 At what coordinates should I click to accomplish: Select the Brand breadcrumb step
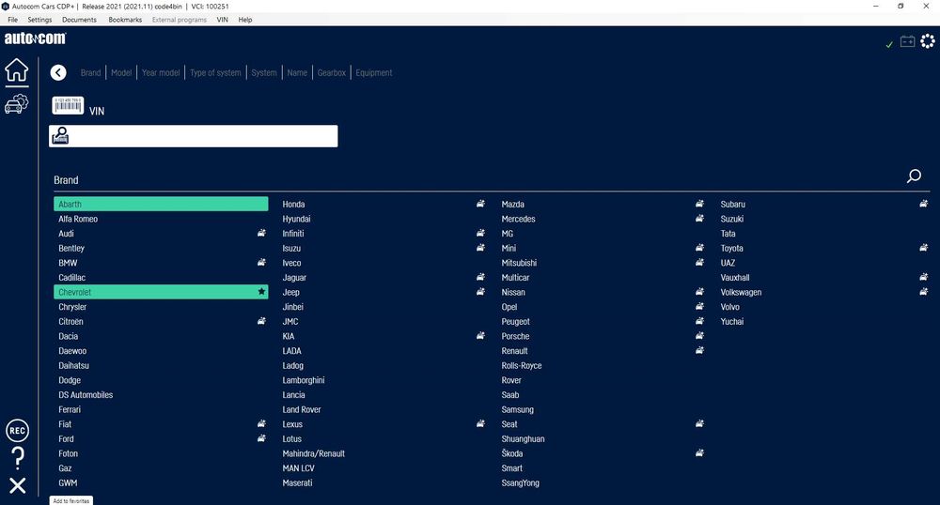(90, 72)
